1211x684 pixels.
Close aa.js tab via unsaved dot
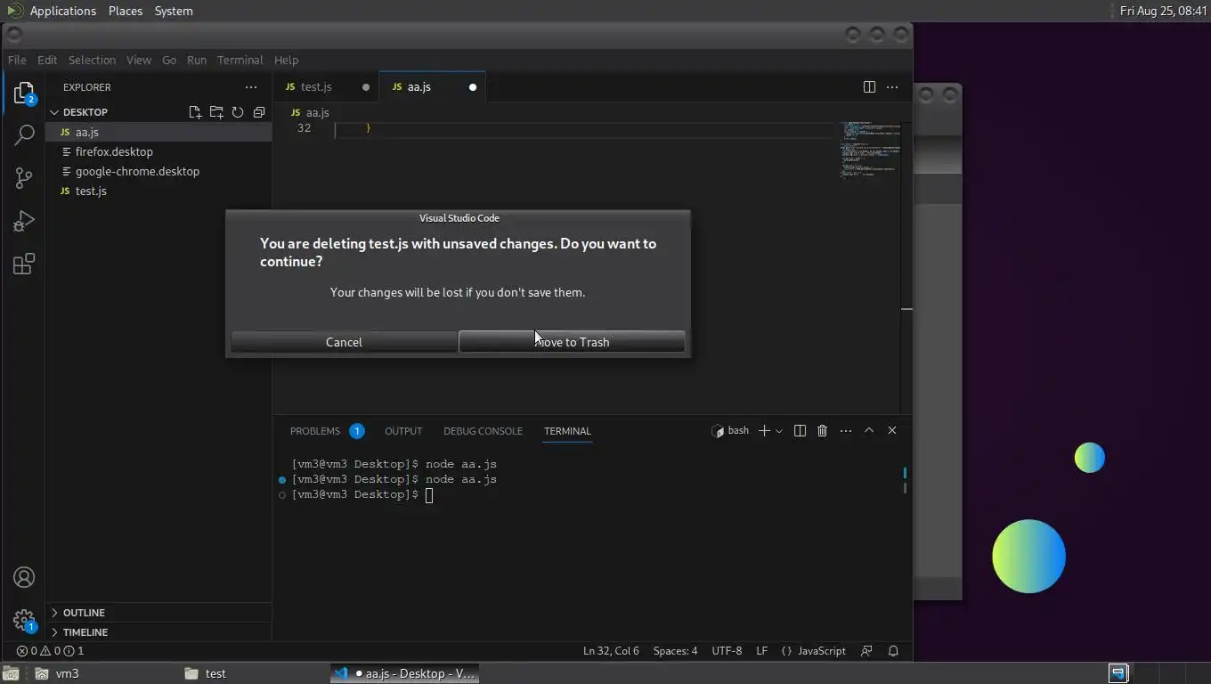[472, 87]
